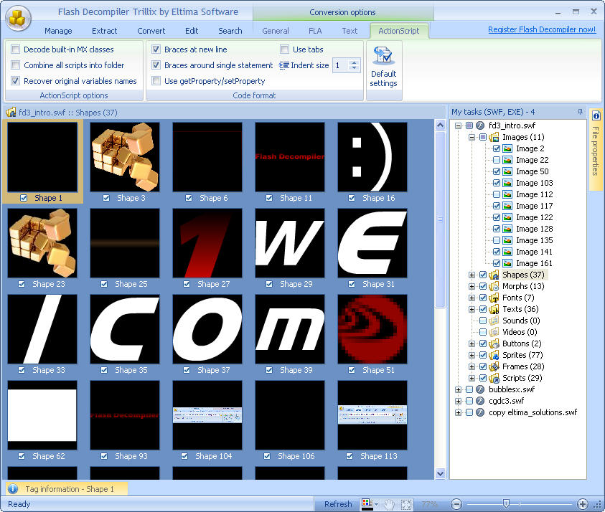Open the background color dropdown in status bar
605x512 pixels.
tap(376, 504)
